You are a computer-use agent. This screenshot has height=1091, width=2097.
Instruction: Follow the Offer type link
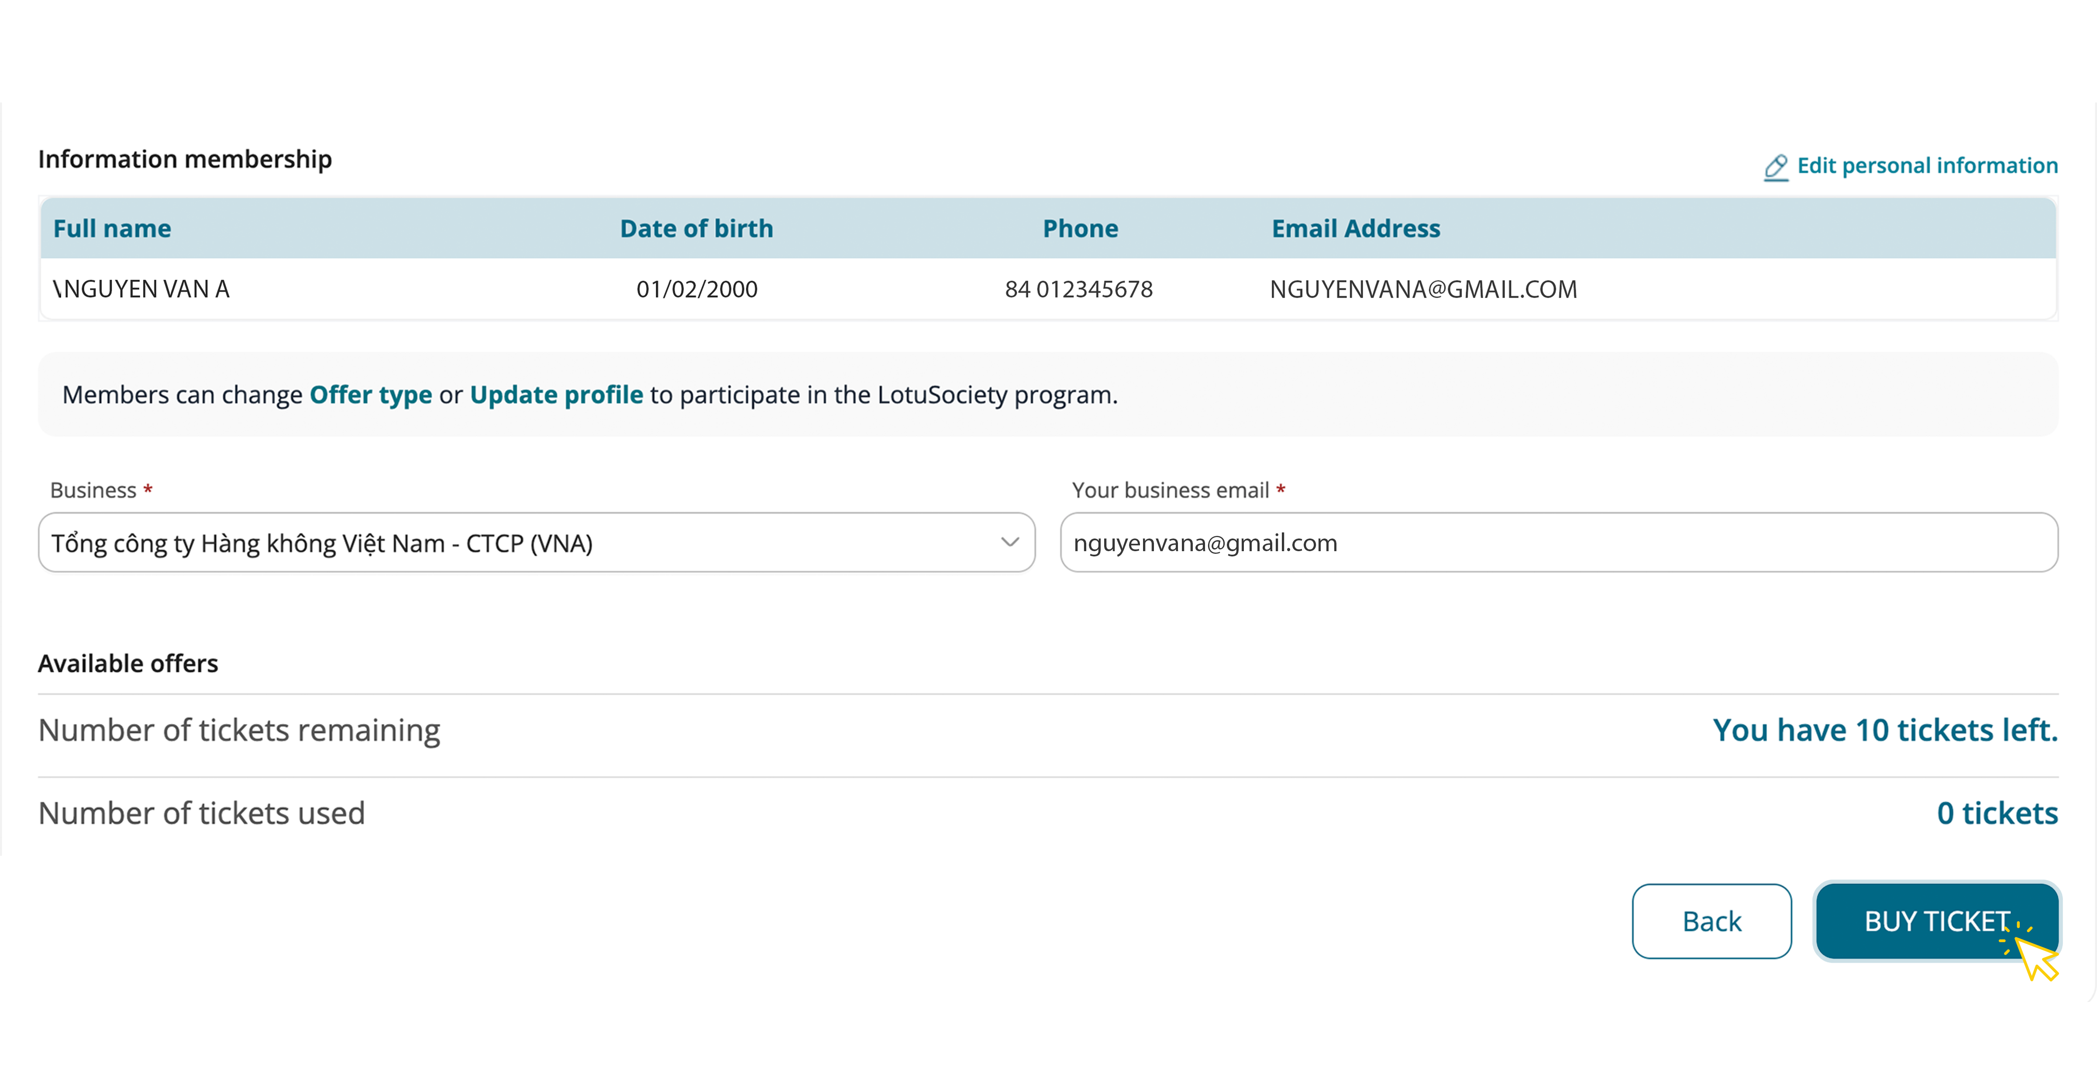pyautogui.click(x=370, y=395)
